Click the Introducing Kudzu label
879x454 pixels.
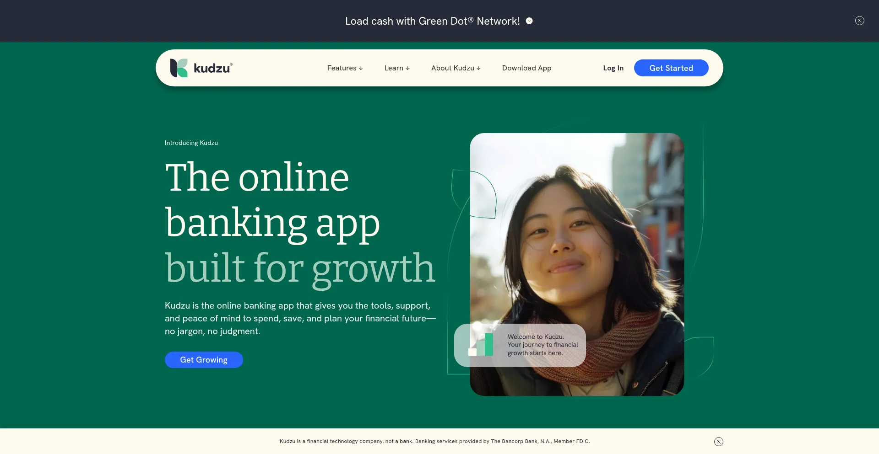click(x=191, y=143)
